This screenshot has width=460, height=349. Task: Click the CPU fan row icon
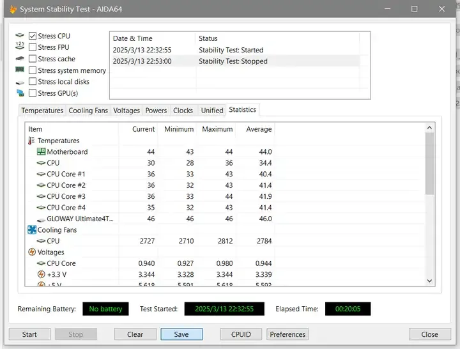click(41, 241)
